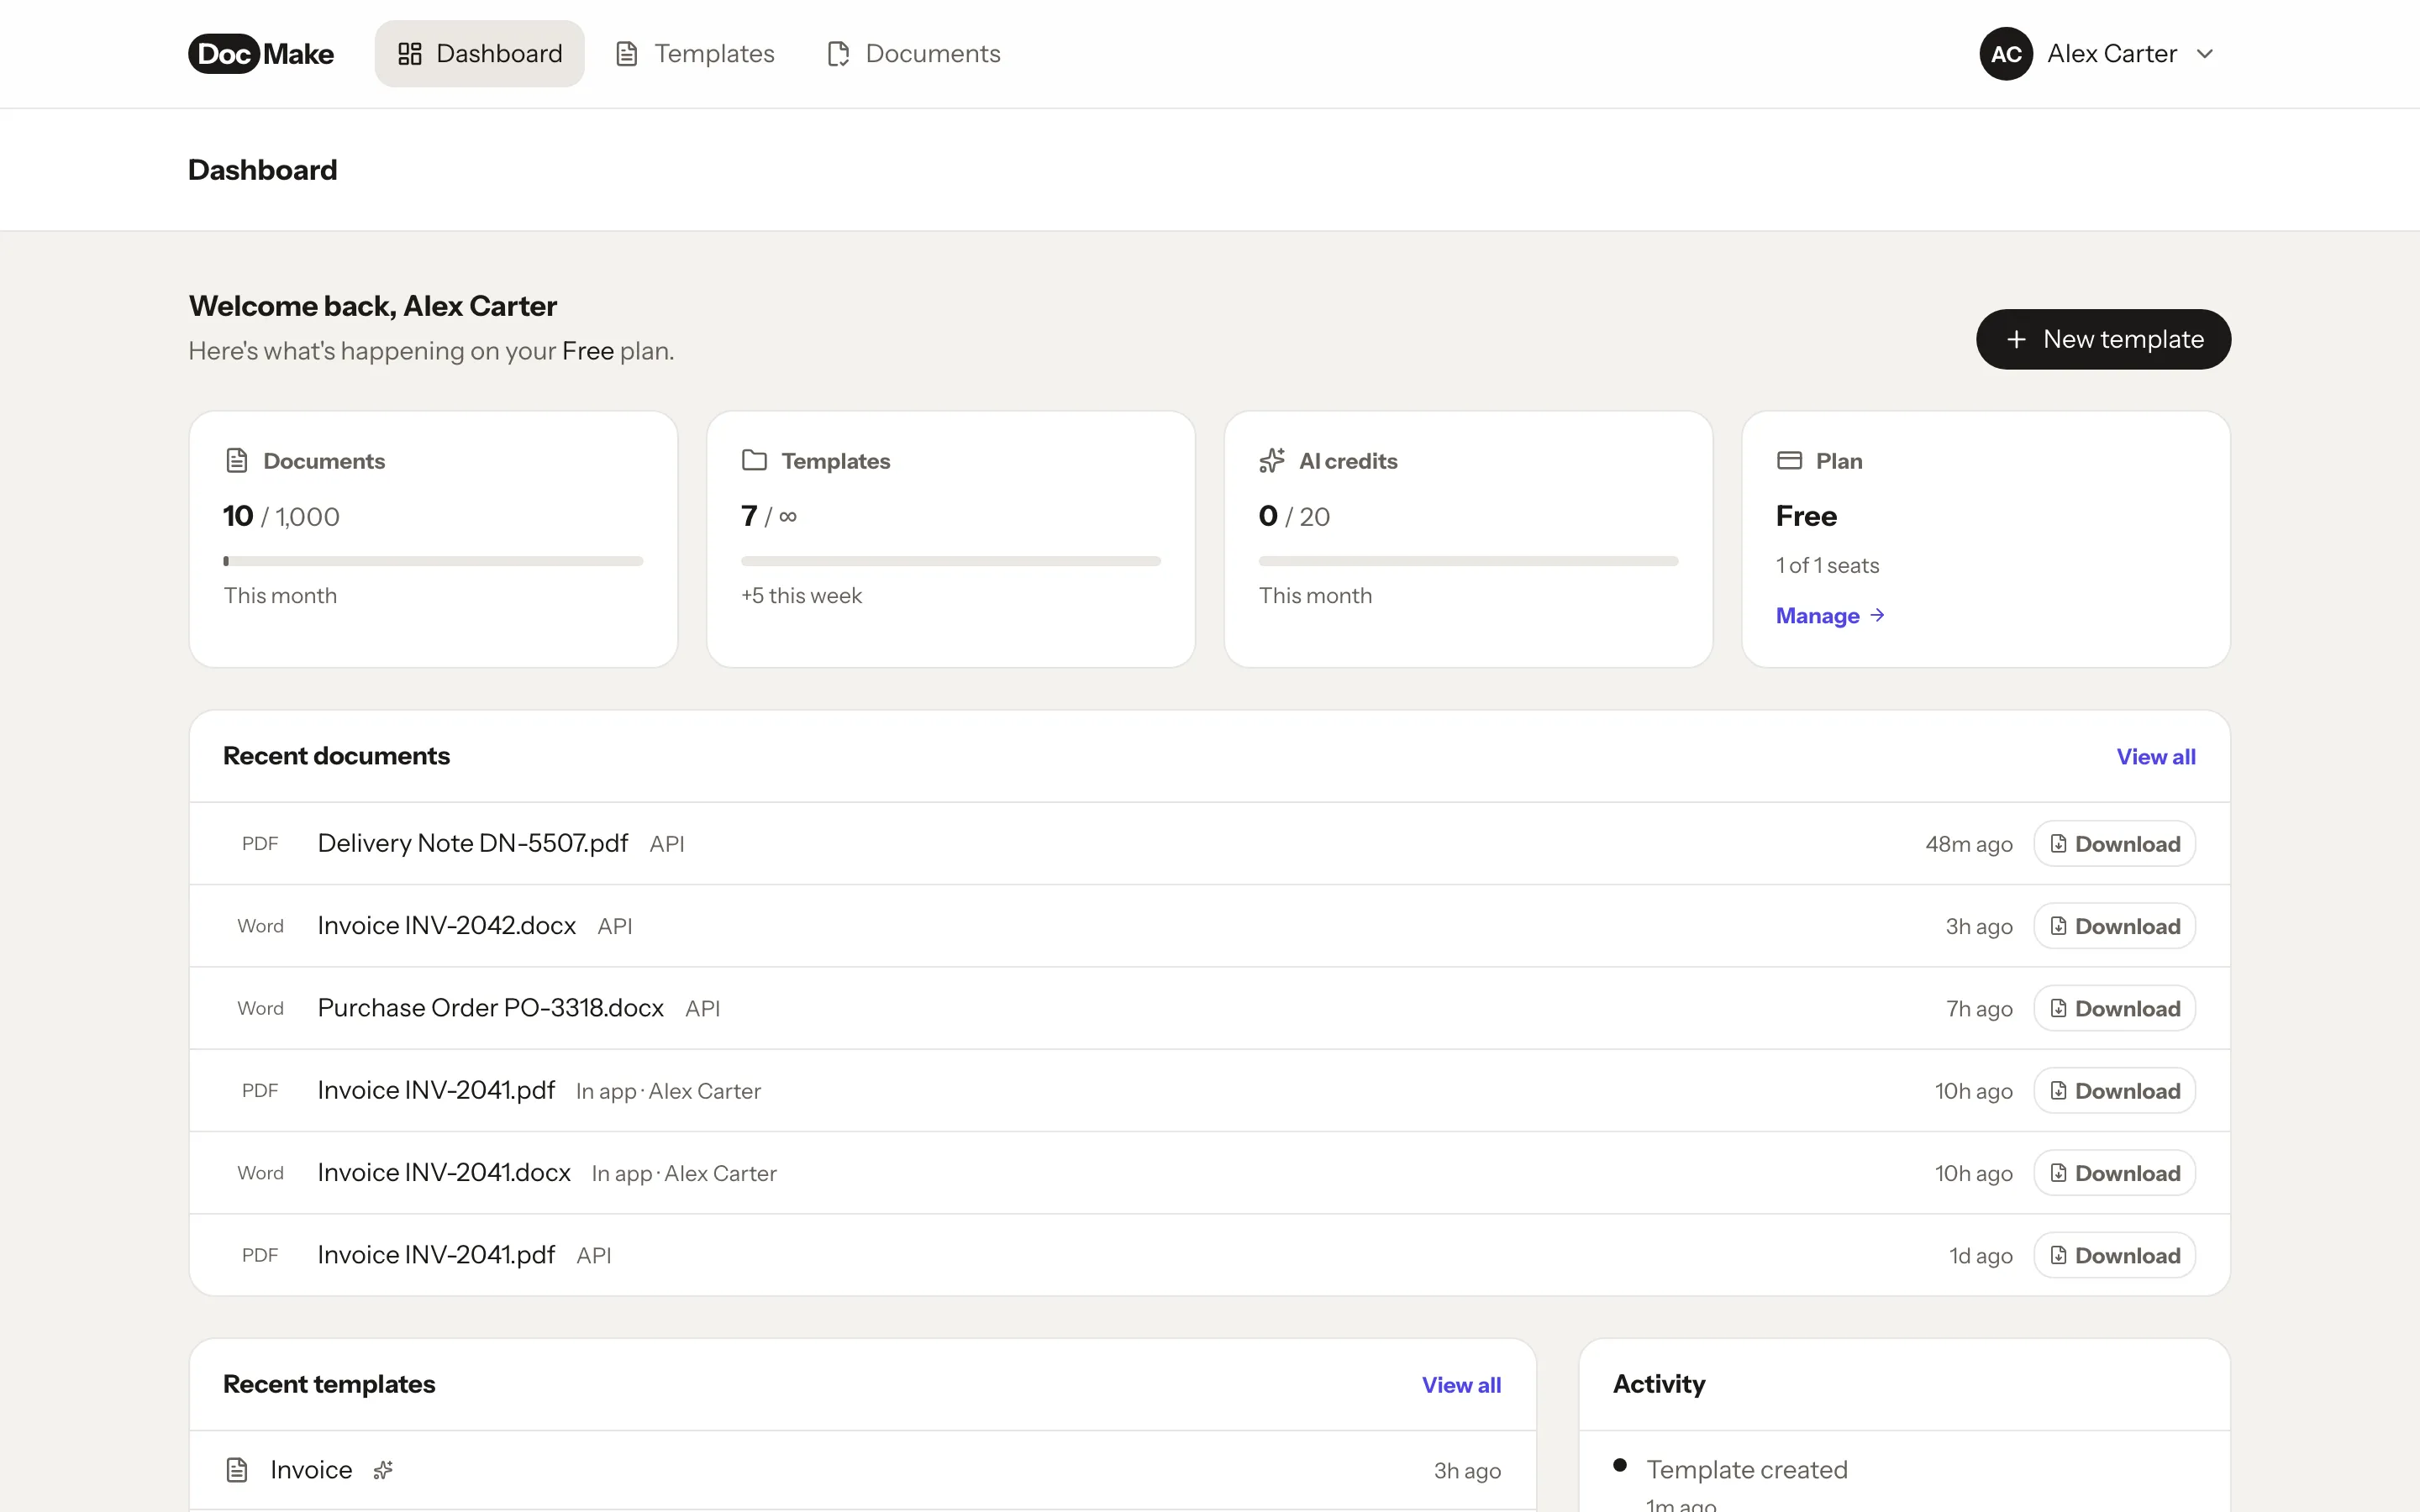This screenshot has width=2420, height=1512.
Task: Click the Documents file icon in navbar
Action: coord(838,54)
